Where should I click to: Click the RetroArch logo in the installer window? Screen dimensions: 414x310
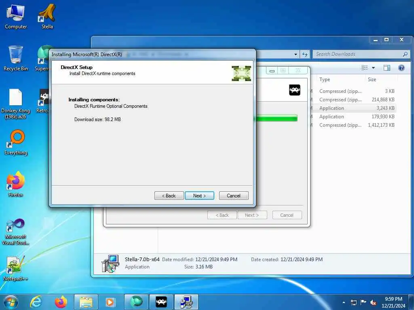pos(295,90)
